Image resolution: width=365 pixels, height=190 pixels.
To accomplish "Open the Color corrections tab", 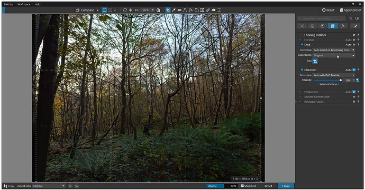I will 312,26.
